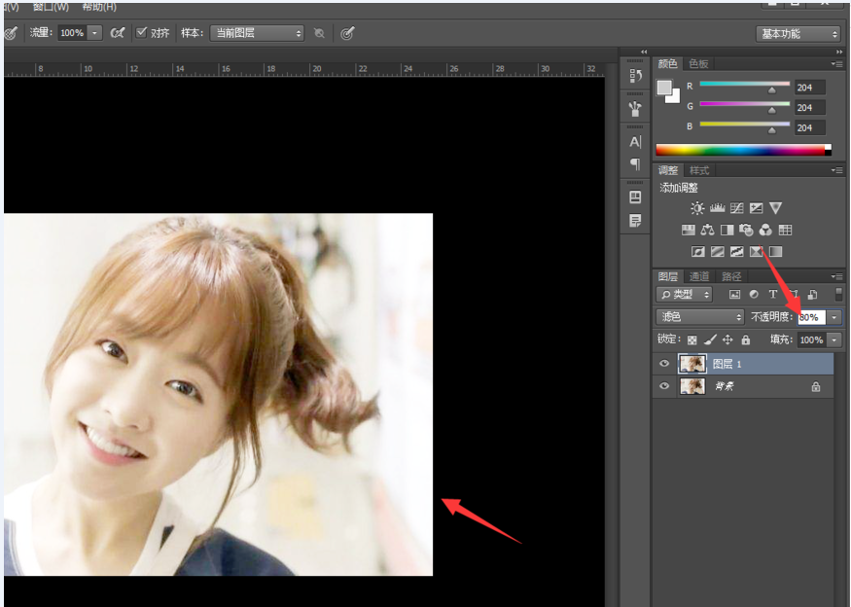Click the 不透明度 opacity input field
Image resolution: width=851 pixels, height=607 pixels.
tap(810, 317)
